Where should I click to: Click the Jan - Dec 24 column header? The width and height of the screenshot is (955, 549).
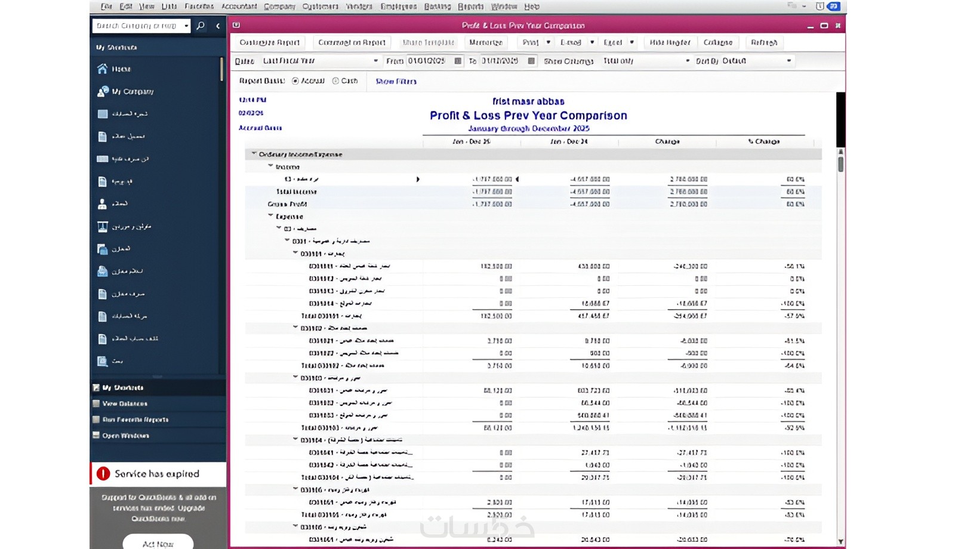568,141
